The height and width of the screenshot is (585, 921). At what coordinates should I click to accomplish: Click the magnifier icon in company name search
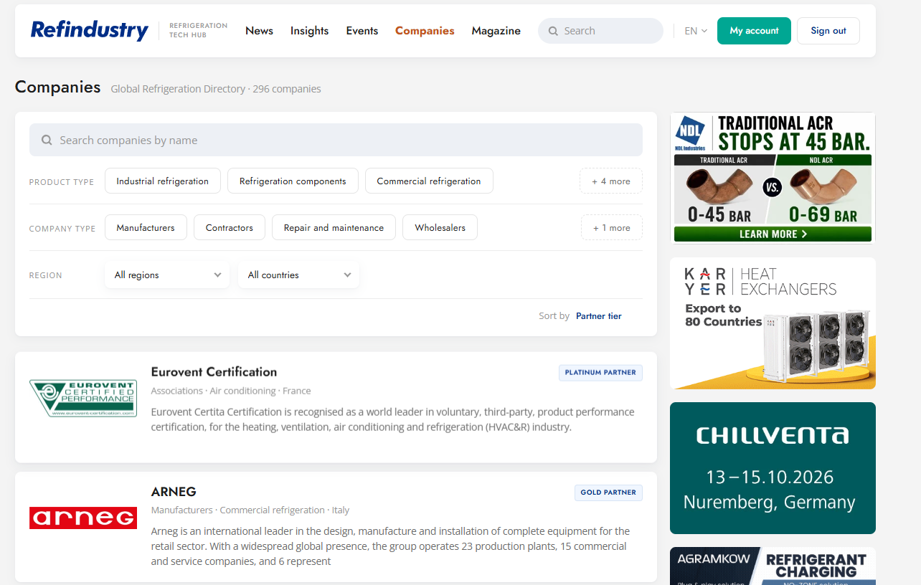point(47,141)
